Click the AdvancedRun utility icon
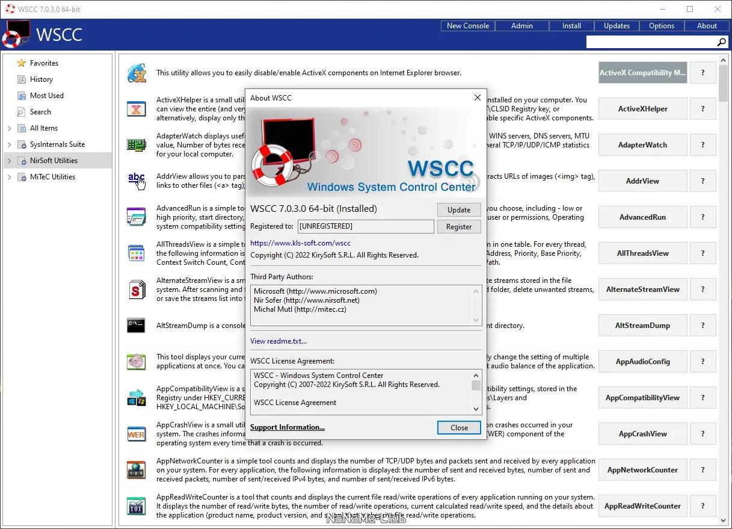This screenshot has height=529, width=732. 137,217
